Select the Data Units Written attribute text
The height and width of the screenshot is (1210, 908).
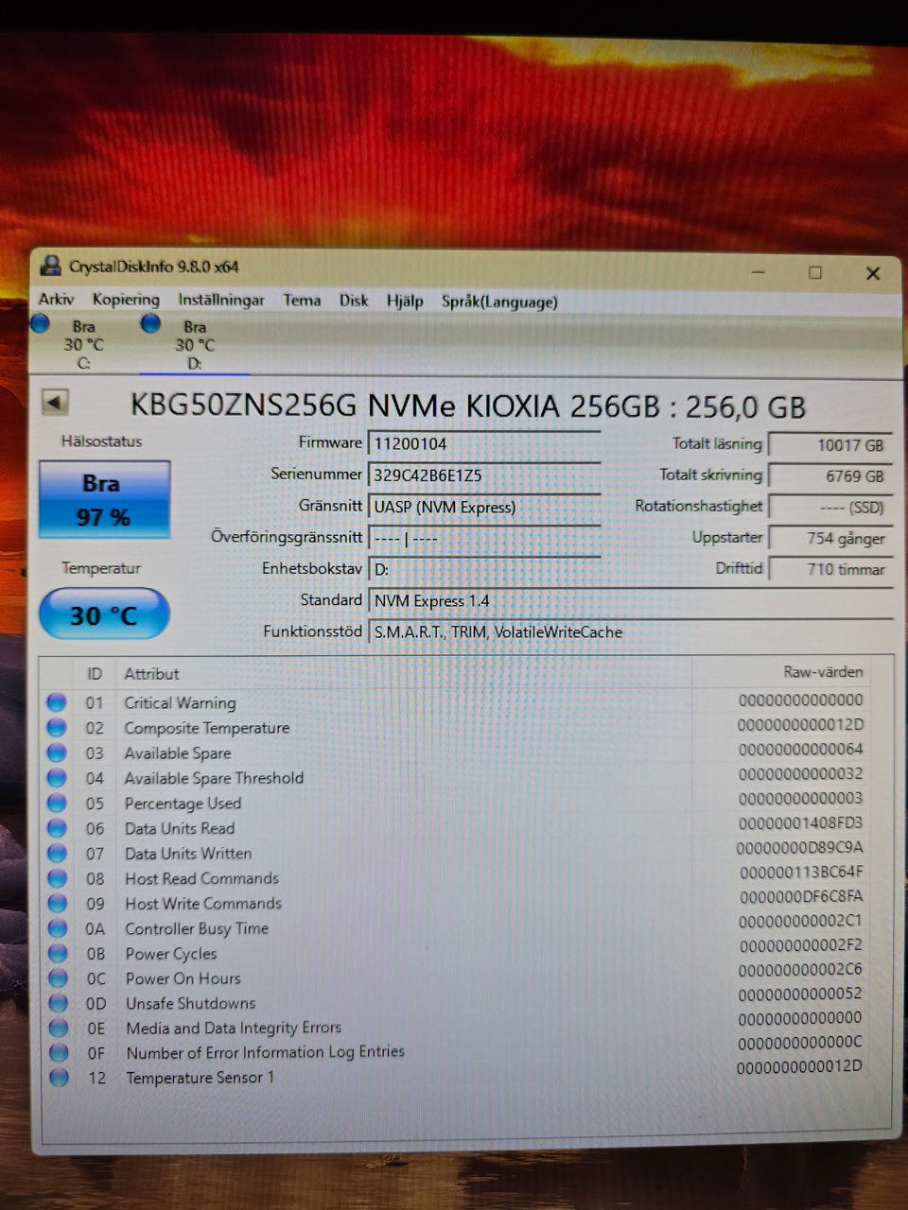pos(188,854)
